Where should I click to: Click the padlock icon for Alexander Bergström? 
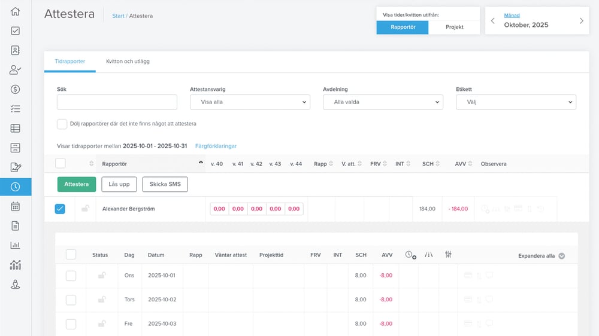(x=86, y=209)
